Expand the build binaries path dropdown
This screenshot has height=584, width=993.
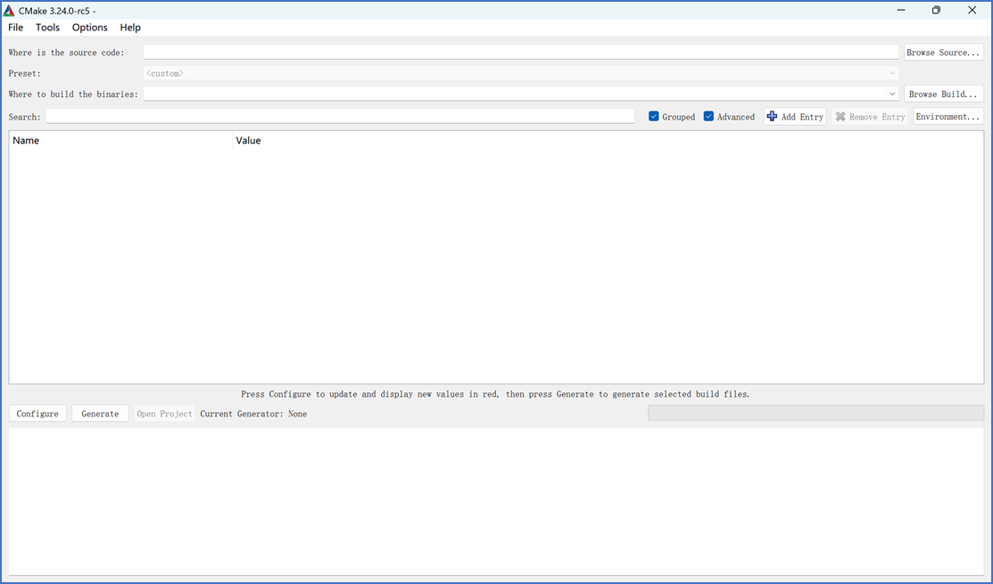click(892, 94)
